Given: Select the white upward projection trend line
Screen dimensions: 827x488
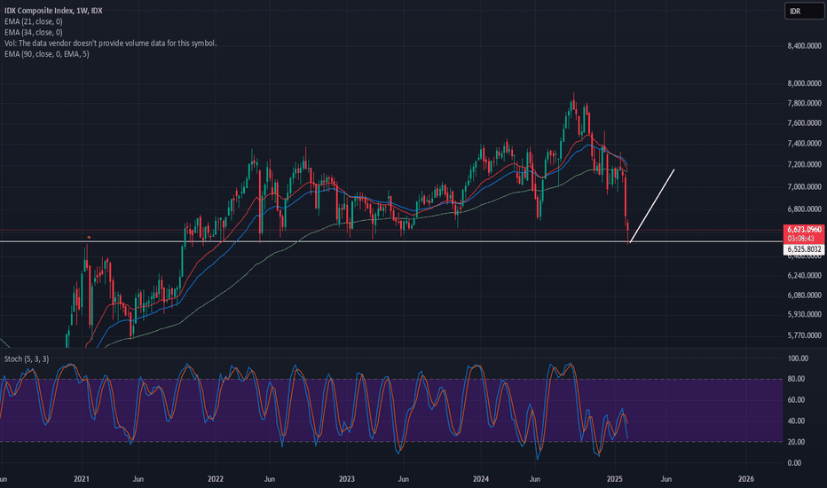Looking at the screenshot, I should point(652,206).
